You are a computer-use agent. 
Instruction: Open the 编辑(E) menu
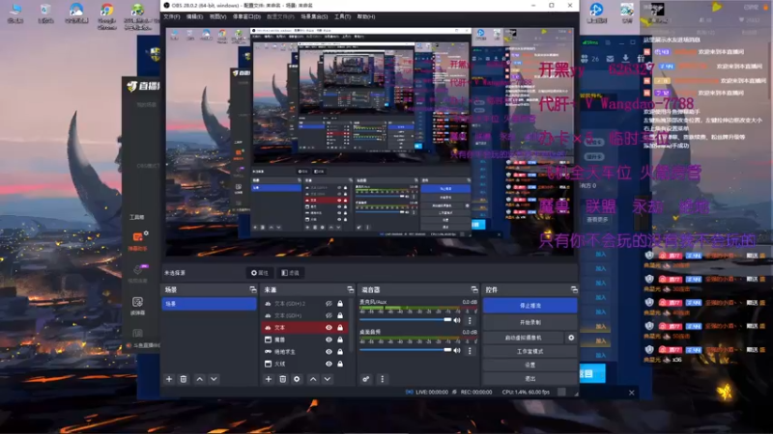coord(195,16)
